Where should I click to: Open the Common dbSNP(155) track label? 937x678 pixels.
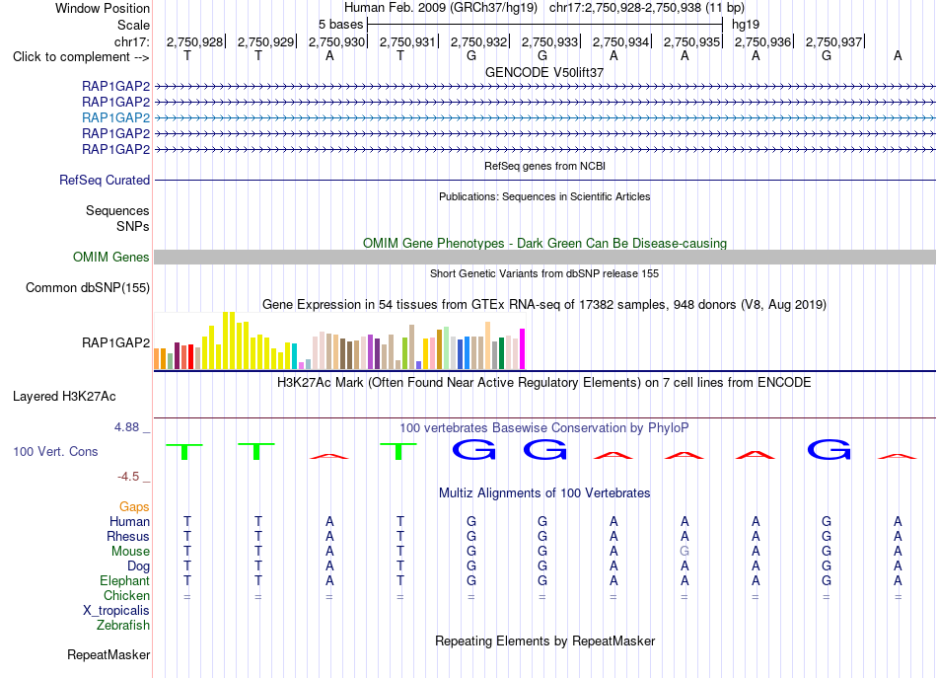(88, 287)
